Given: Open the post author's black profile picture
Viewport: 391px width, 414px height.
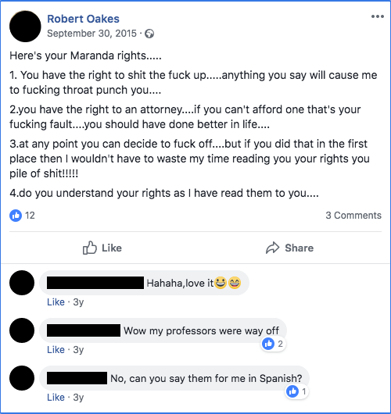Looking at the screenshot, I should click(25, 27).
